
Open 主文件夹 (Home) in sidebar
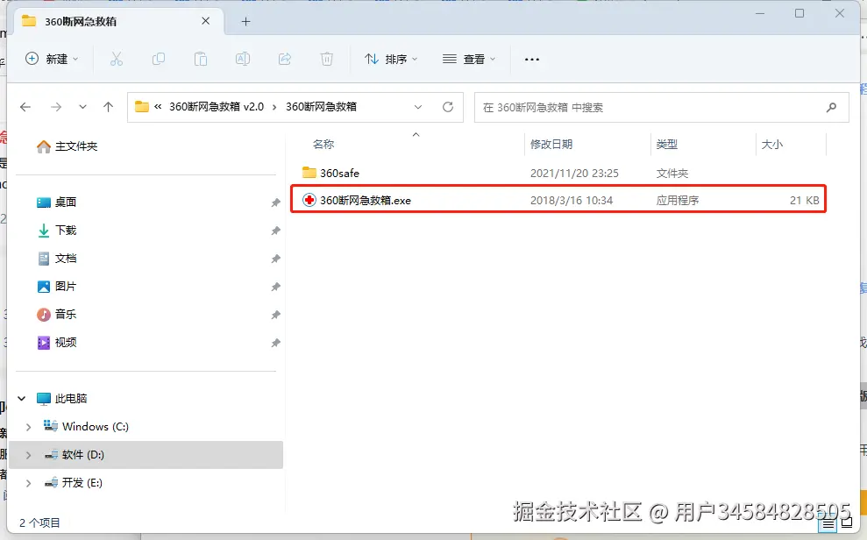tap(67, 146)
